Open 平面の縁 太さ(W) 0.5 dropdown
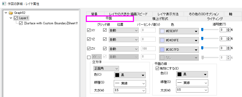Image resolution: width=242 pixels, height=97 pixels. coord(192,90)
